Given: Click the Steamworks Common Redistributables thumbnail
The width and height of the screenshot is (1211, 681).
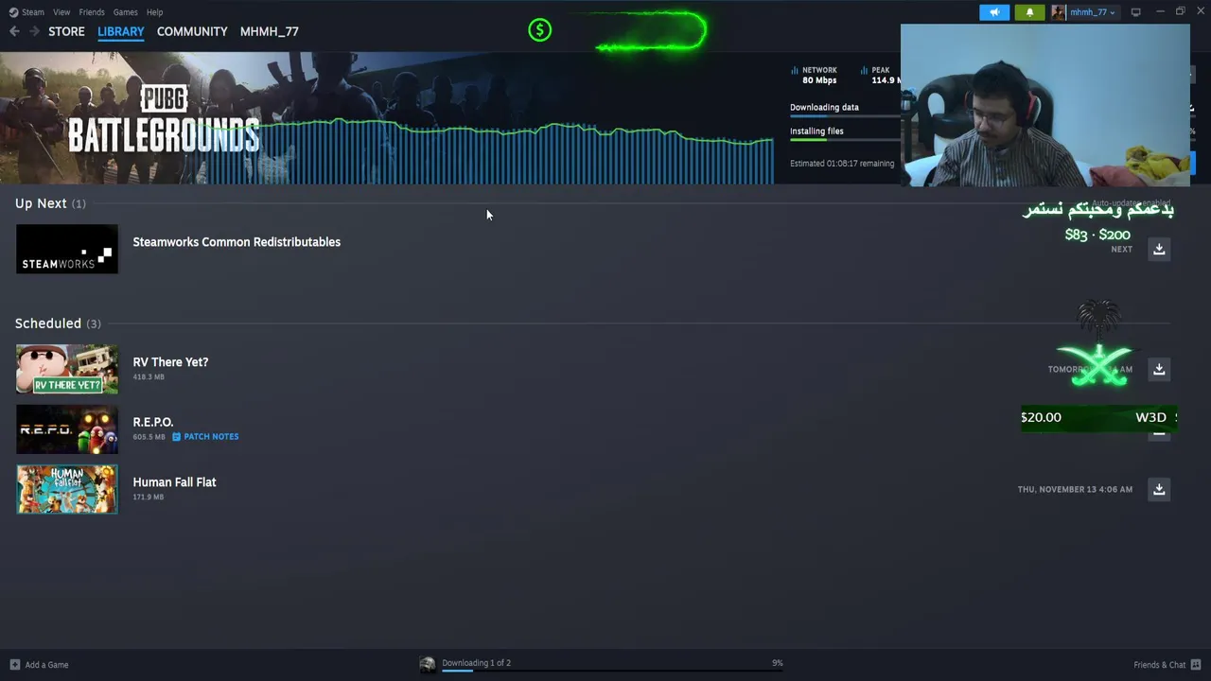Looking at the screenshot, I should click(67, 249).
